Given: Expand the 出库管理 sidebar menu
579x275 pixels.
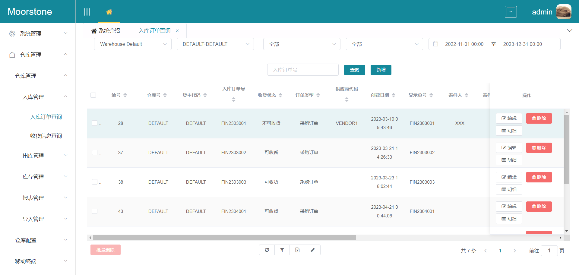Looking at the screenshot, I should click(x=45, y=156).
